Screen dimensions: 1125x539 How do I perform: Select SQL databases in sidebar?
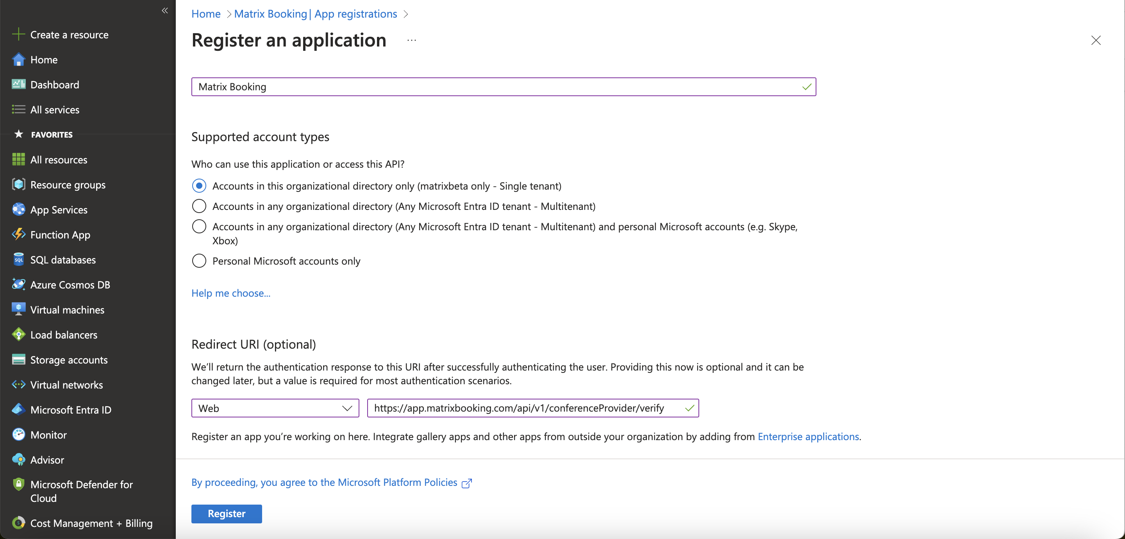[63, 259]
